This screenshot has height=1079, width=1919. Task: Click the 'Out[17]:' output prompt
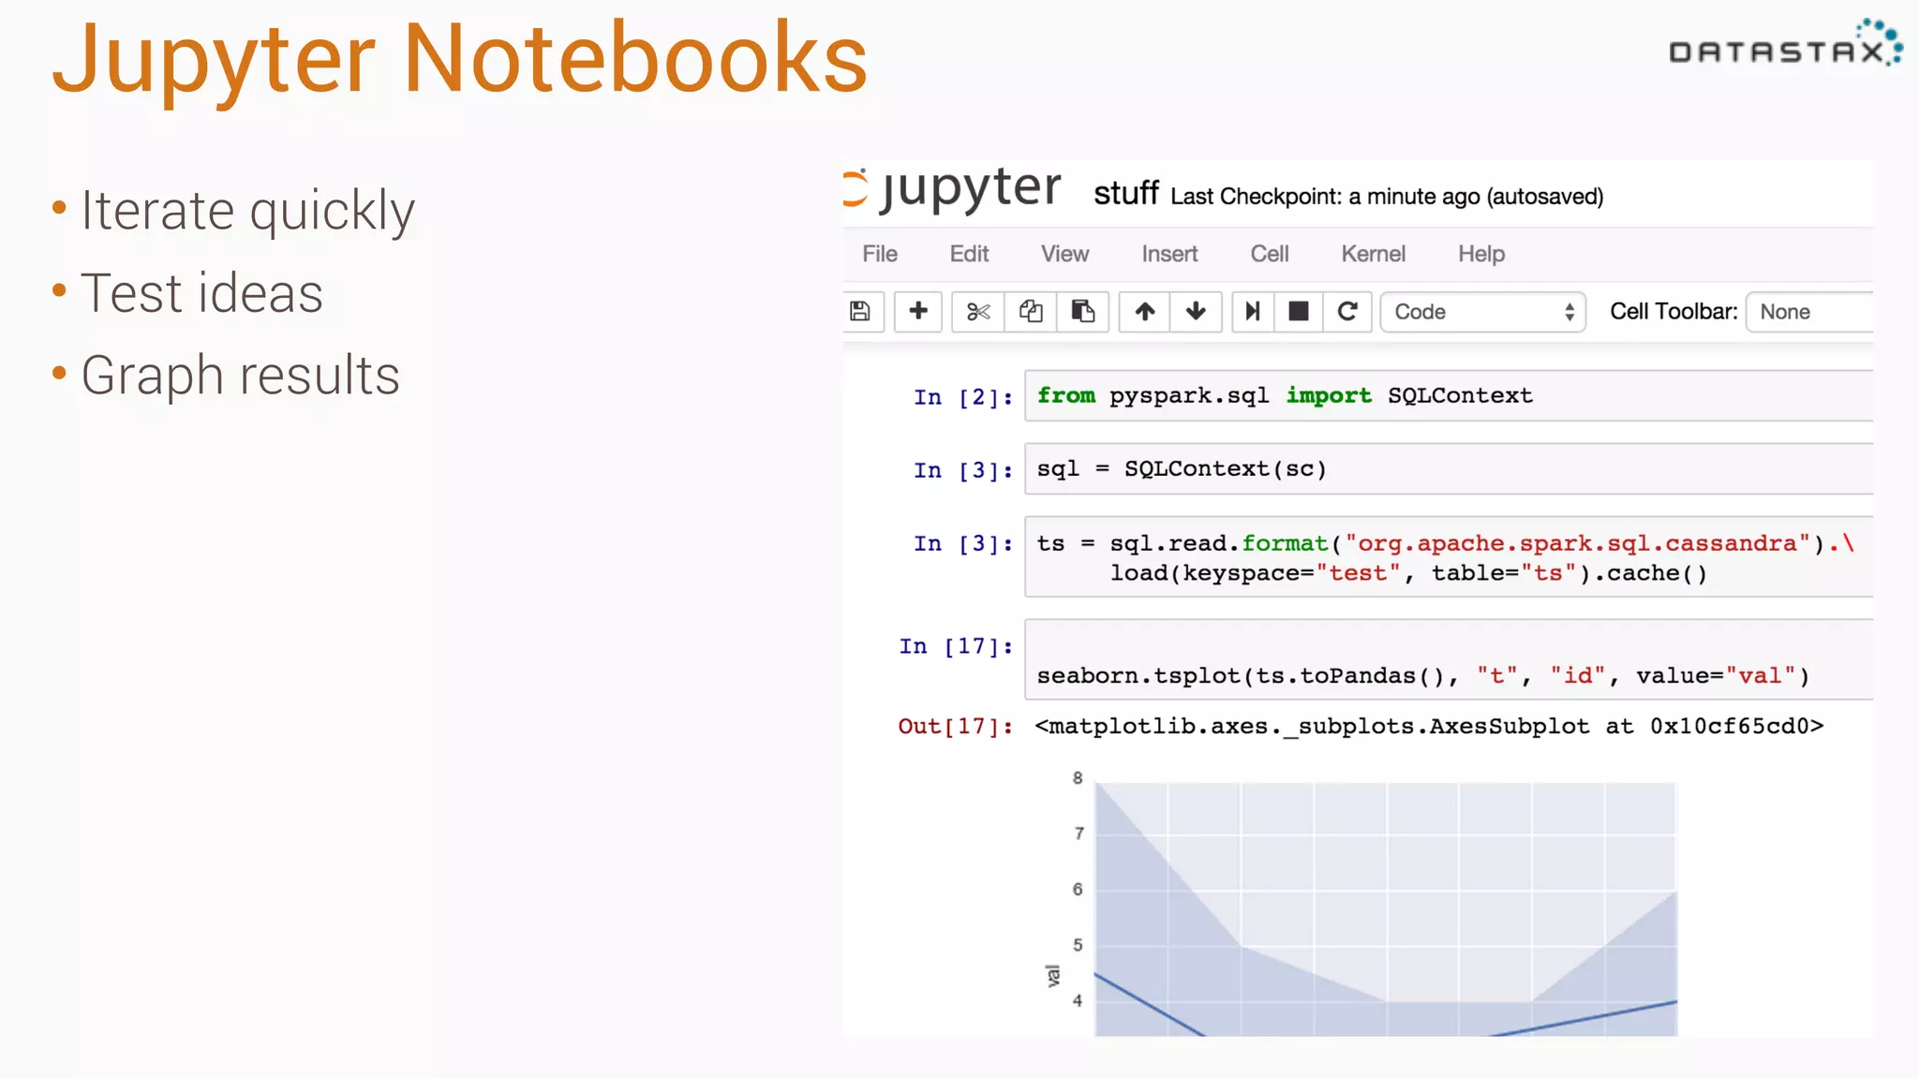tap(956, 726)
